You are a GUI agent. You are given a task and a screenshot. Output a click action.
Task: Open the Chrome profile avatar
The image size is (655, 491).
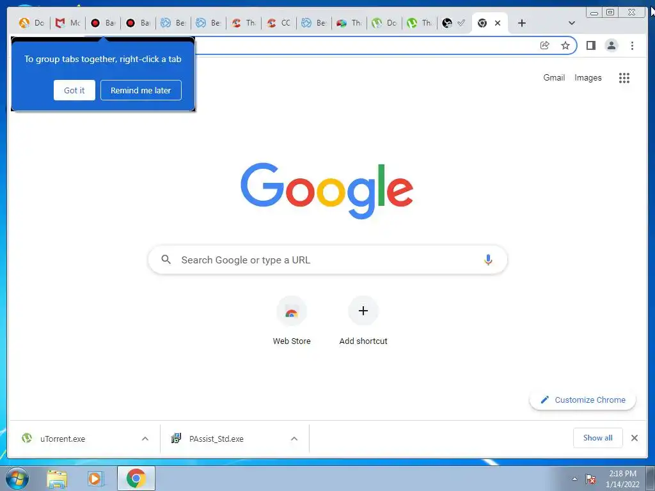pos(611,45)
